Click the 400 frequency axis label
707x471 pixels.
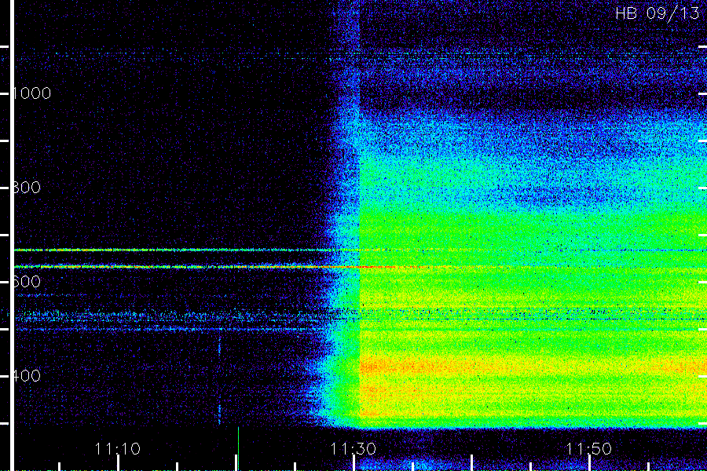(x=27, y=375)
